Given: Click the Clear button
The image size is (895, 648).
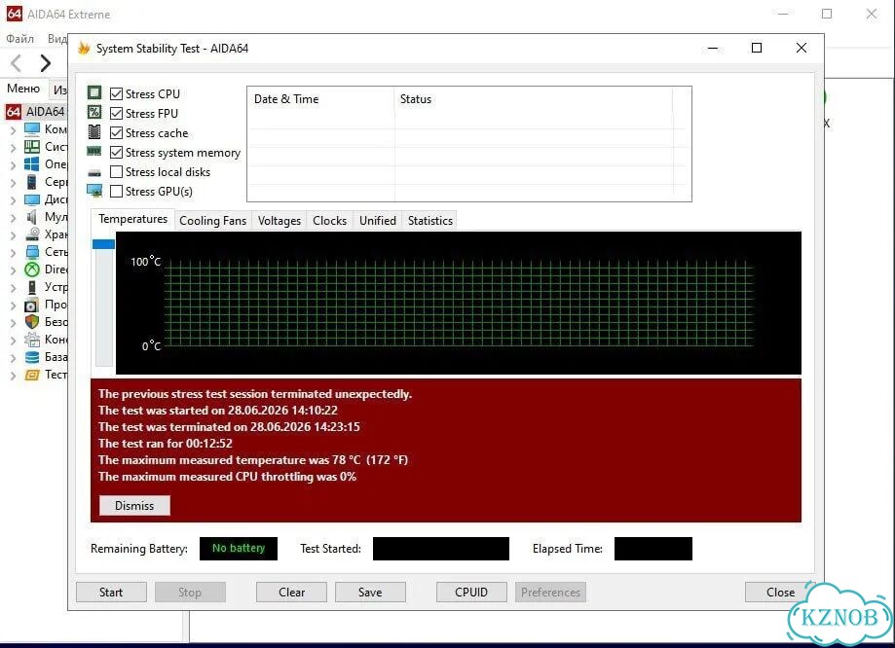Looking at the screenshot, I should [x=291, y=593].
